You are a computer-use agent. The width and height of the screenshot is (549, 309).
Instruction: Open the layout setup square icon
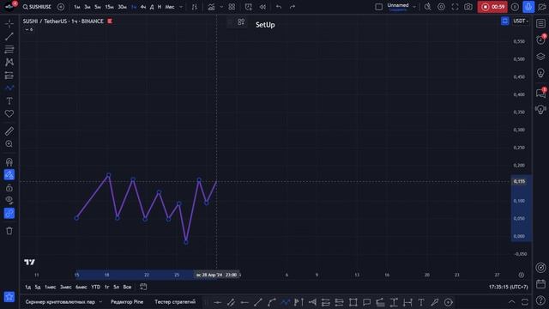point(379,7)
